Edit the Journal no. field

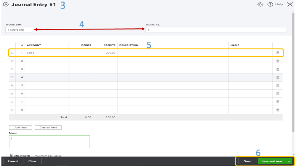(x=216, y=30)
